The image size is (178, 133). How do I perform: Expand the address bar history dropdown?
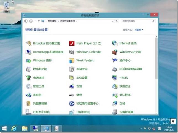click(113, 21)
